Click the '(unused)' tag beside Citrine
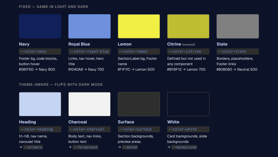The image size is (278, 157). (188, 44)
